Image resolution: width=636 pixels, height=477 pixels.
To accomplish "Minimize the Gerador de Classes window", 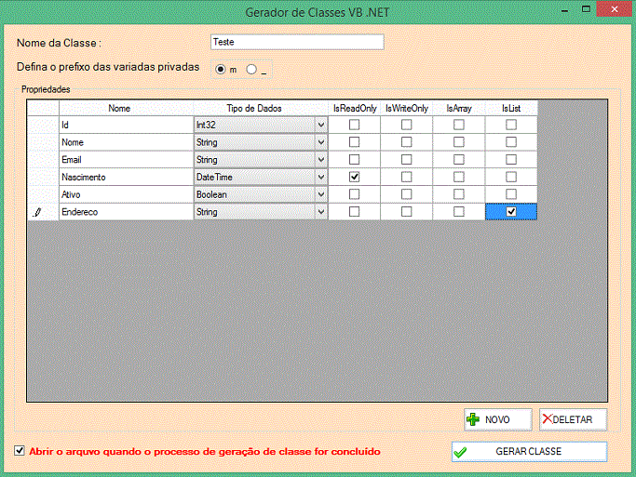I will 564,9.
